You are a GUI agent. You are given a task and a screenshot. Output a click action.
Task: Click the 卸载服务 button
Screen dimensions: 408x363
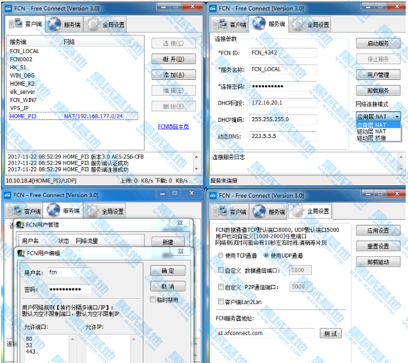(378, 90)
